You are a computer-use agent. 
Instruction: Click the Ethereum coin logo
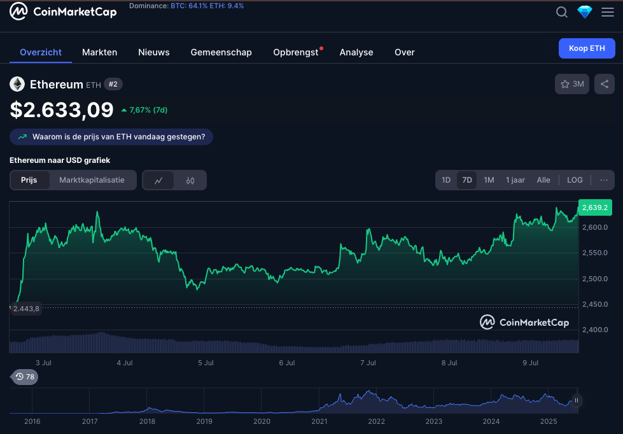[17, 84]
